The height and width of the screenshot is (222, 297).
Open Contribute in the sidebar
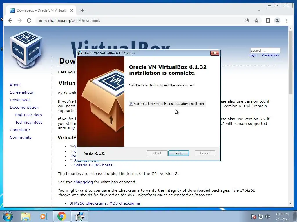point(20,130)
